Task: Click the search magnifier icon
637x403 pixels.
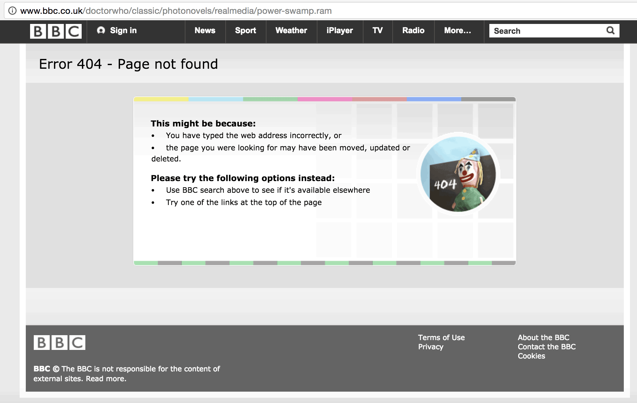Action: pyautogui.click(x=610, y=31)
